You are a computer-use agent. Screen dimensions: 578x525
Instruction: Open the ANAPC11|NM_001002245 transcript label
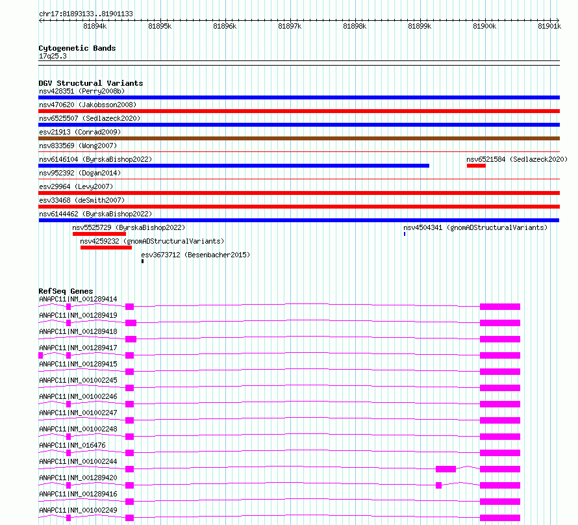pyautogui.click(x=78, y=380)
